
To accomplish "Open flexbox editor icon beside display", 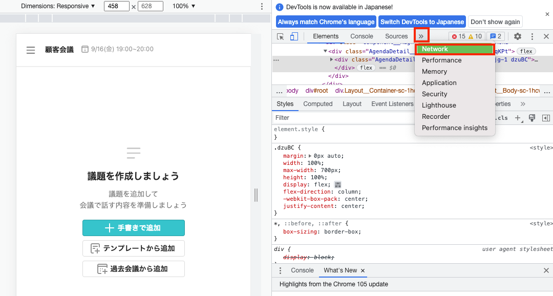I will click(338, 184).
